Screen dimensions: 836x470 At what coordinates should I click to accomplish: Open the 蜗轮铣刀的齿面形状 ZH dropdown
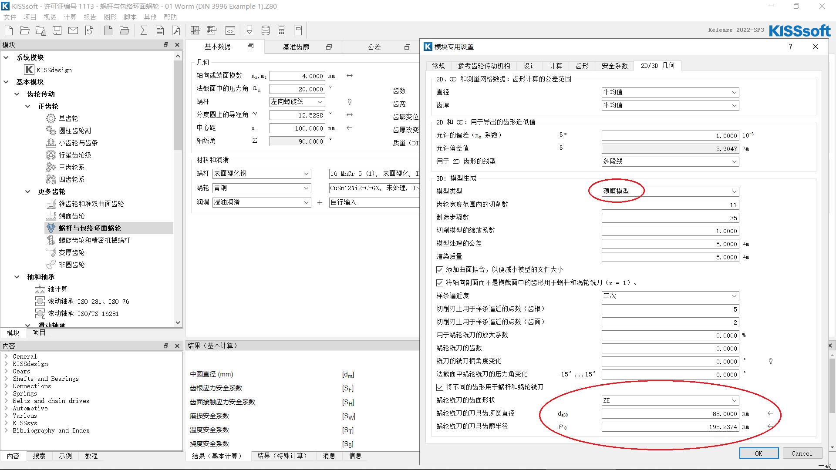(x=671, y=400)
